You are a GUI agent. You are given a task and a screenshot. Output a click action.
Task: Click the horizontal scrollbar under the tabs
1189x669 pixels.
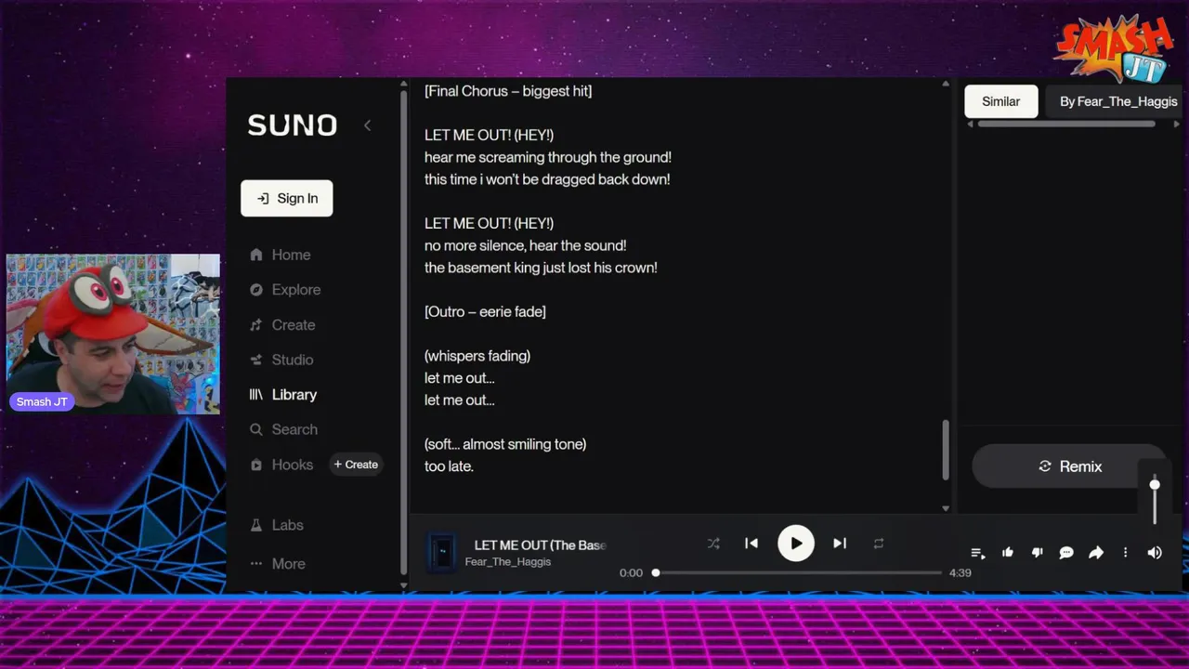(1066, 125)
